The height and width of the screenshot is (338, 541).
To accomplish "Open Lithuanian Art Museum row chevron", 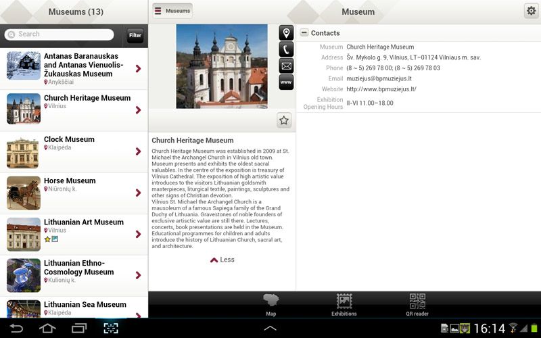I will 139,234.
